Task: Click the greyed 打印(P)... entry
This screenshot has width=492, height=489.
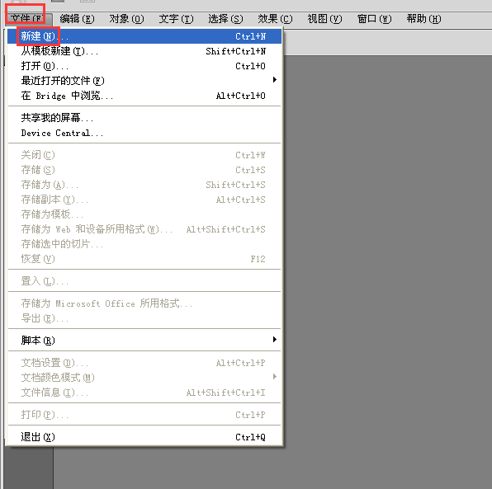Action: pos(144,415)
